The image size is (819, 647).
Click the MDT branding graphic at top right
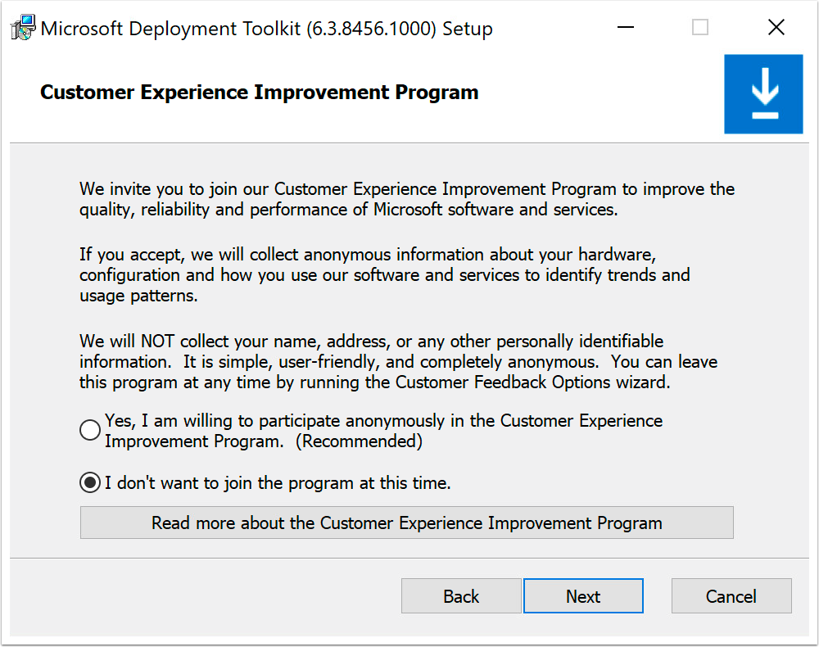[763, 93]
